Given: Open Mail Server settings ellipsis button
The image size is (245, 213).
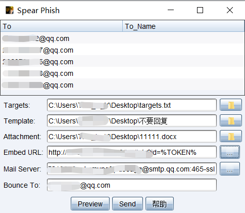Looking at the screenshot, I should click(230, 169).
